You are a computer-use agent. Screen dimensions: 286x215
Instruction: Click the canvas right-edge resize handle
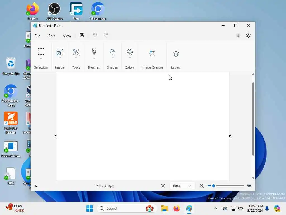[x=230, y=136]
